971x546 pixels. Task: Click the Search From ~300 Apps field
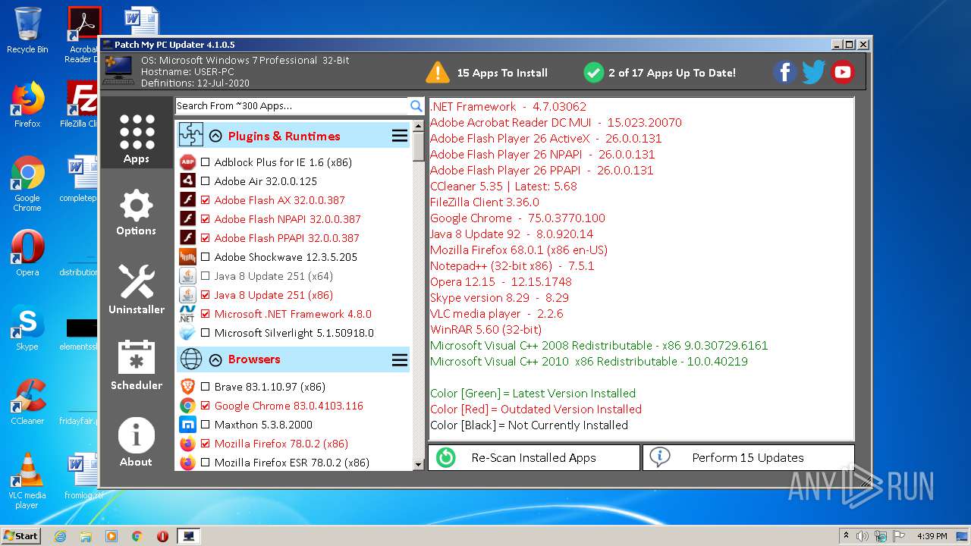point(292,106)
